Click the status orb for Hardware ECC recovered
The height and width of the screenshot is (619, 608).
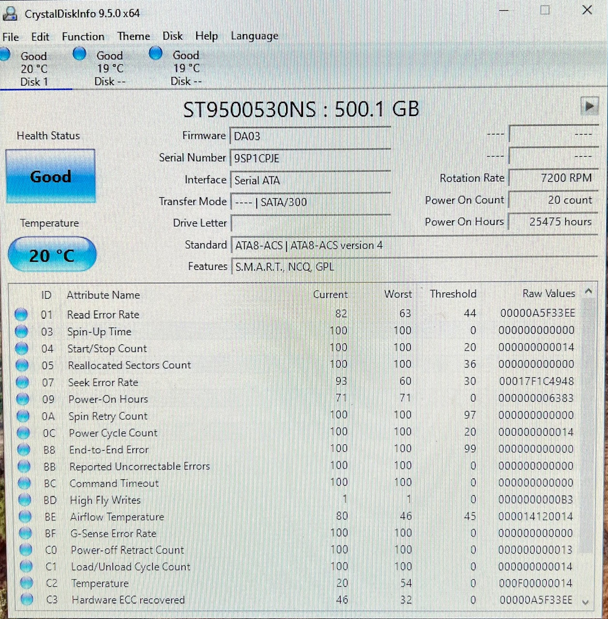pos(27,600)
